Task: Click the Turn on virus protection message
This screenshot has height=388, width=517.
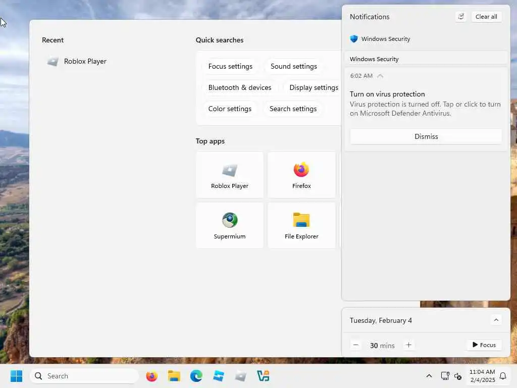Action: [425, 104]
